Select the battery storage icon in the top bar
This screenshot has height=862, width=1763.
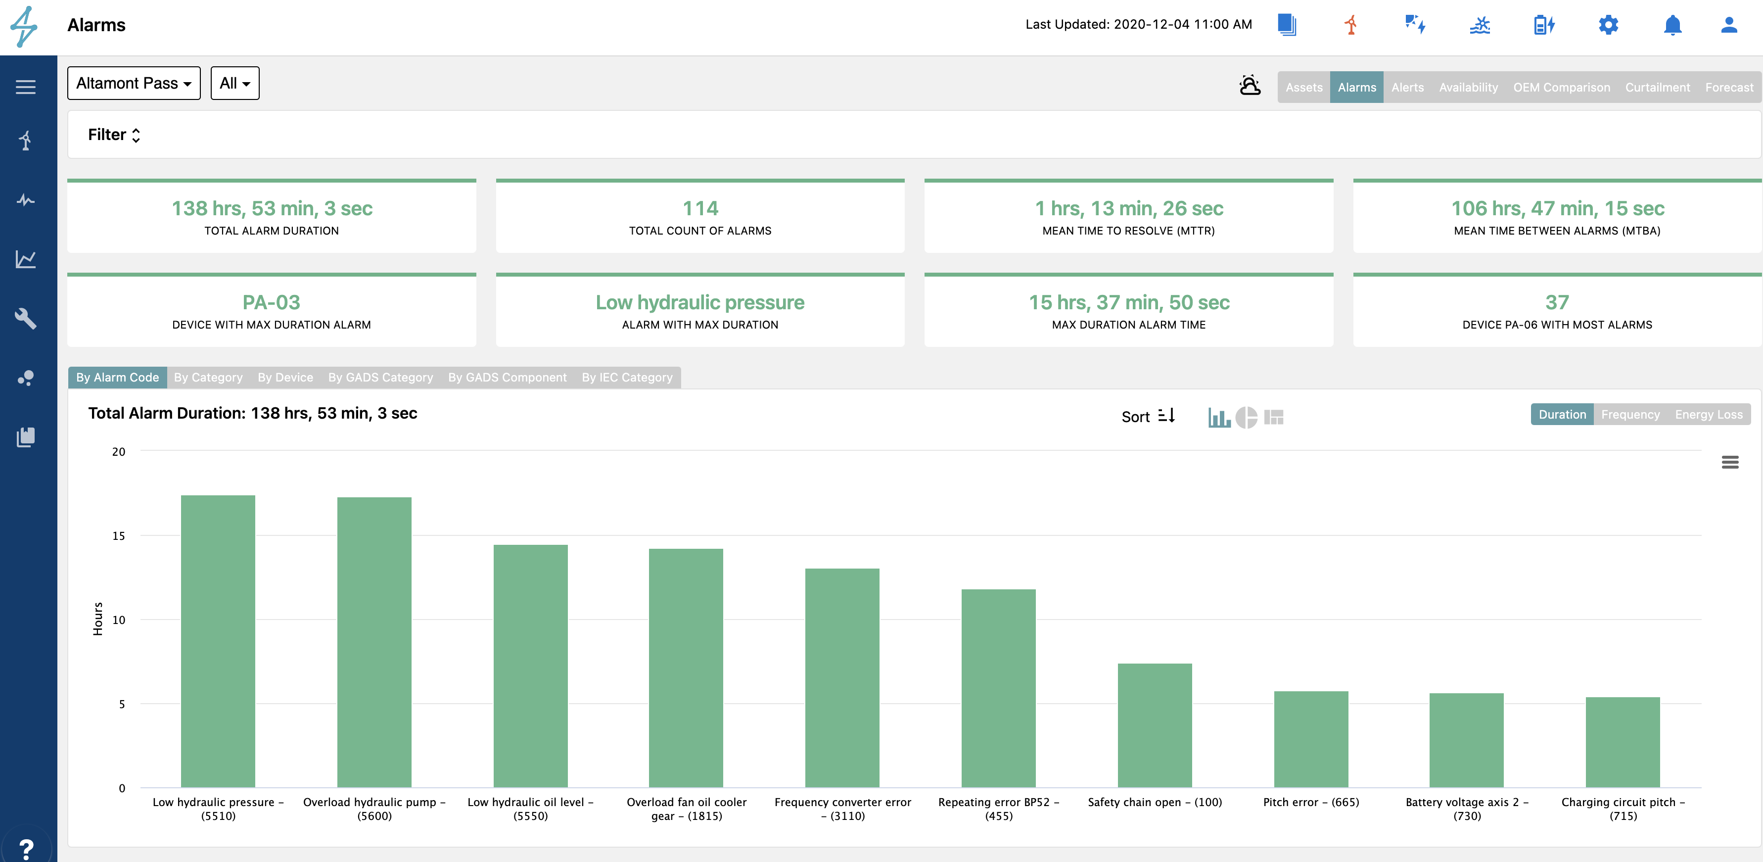tap(1544, 25)
